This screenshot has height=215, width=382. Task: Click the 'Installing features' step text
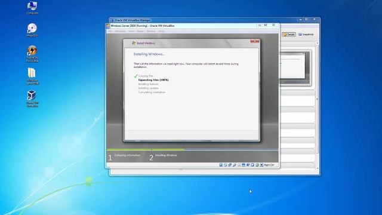(149, 84)
